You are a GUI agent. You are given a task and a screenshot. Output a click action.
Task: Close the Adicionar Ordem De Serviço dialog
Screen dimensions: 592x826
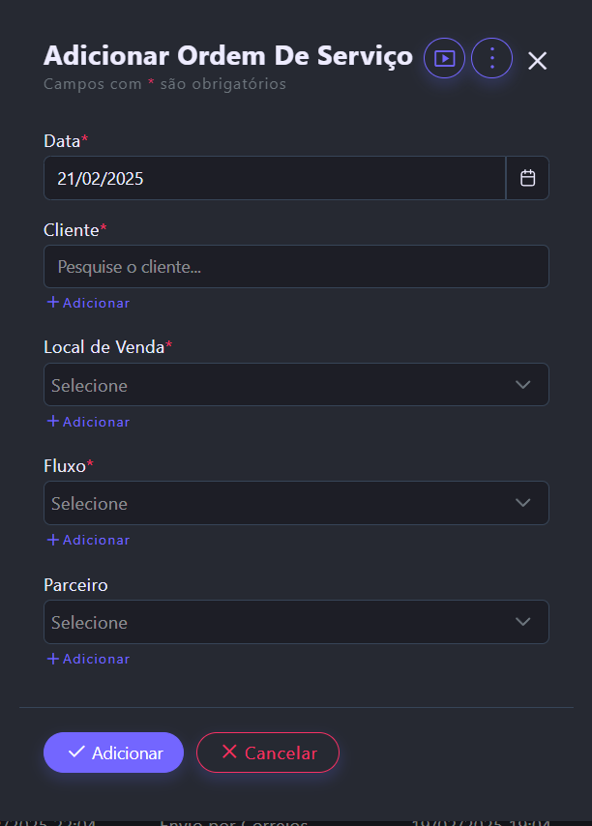[538, 61]
